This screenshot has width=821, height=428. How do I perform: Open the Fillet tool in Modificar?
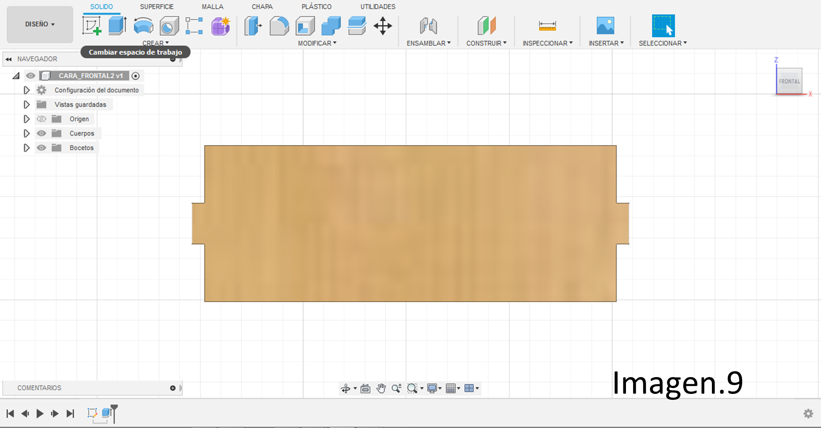(278, 25)
